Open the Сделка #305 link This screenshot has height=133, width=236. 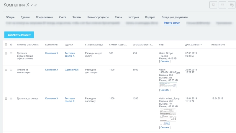tap(72, 70)
